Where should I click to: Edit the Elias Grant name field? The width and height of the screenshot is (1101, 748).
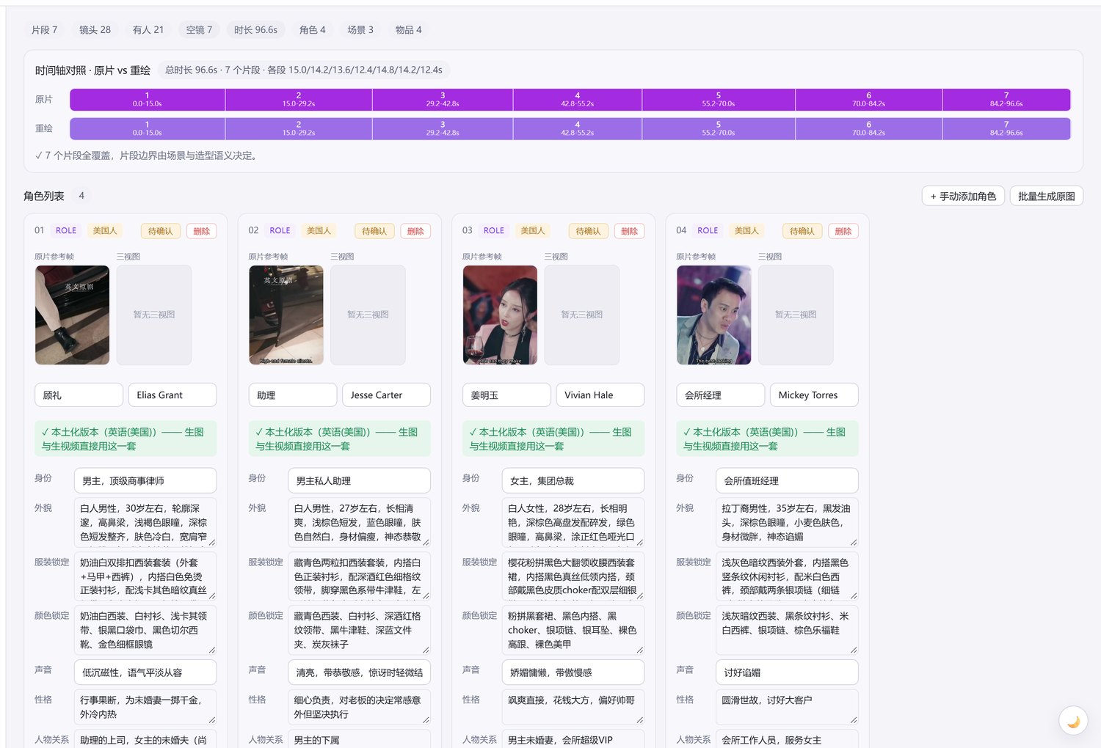point(172,395)
